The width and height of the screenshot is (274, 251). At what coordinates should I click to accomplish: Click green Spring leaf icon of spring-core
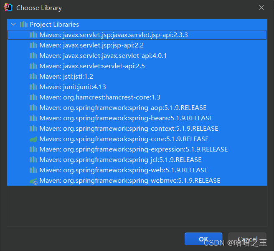point(33,139)
